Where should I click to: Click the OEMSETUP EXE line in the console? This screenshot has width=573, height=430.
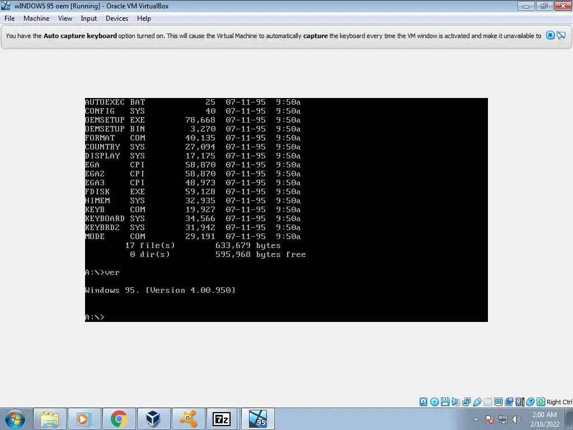pyautogui.click(x=192, y=120)
